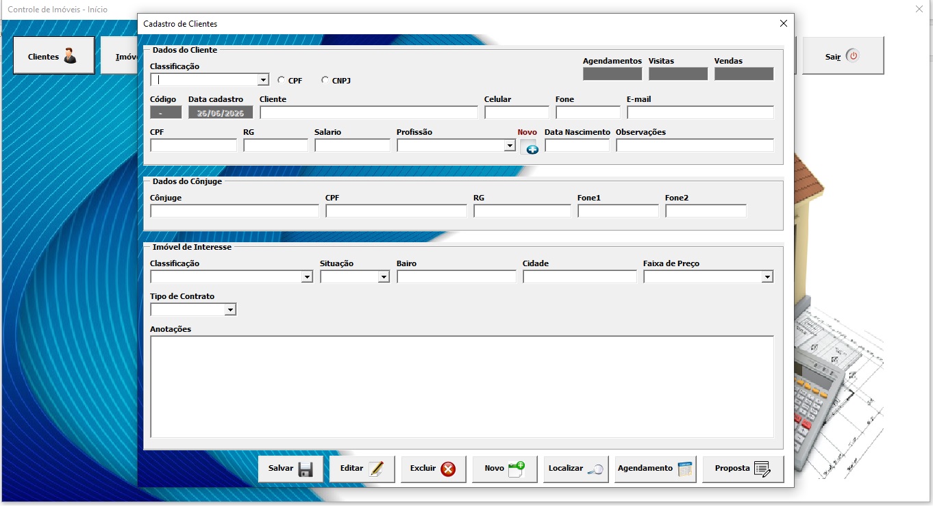
Task: Click the spouse RG field
Action: [x=522, y=211]
